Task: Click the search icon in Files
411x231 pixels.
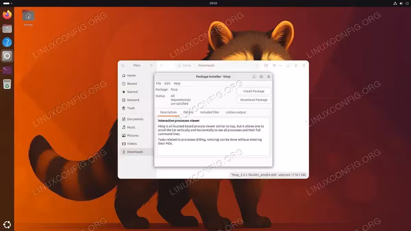Action: coord(123,65)
